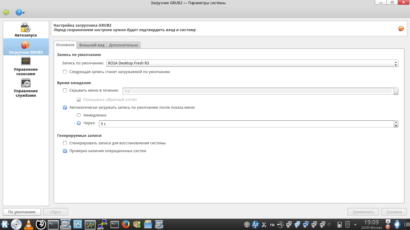Select Автозапуск in the sidebar
The image size is (410, 230).
(26, 30)
